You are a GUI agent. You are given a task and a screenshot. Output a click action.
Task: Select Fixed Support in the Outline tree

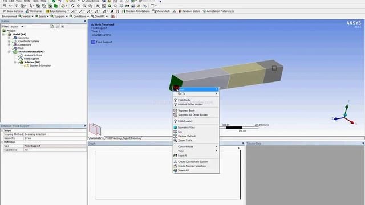[x=31, y=59]
